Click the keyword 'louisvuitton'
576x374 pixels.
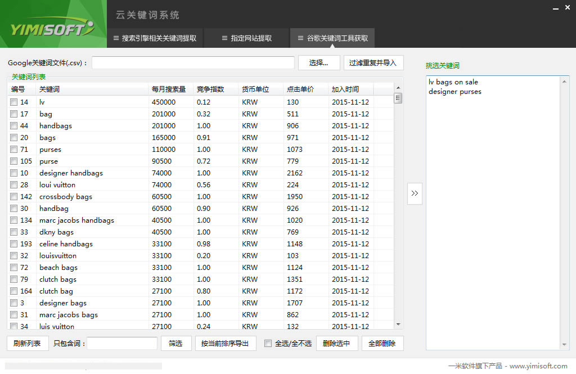tap(58, 256)
